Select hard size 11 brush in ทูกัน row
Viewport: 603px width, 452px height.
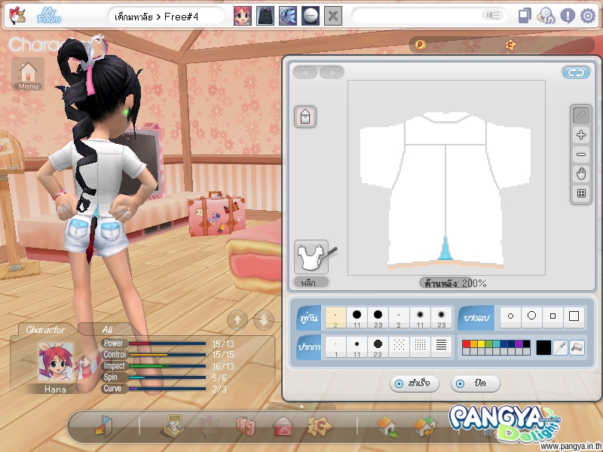coord(357,317)
